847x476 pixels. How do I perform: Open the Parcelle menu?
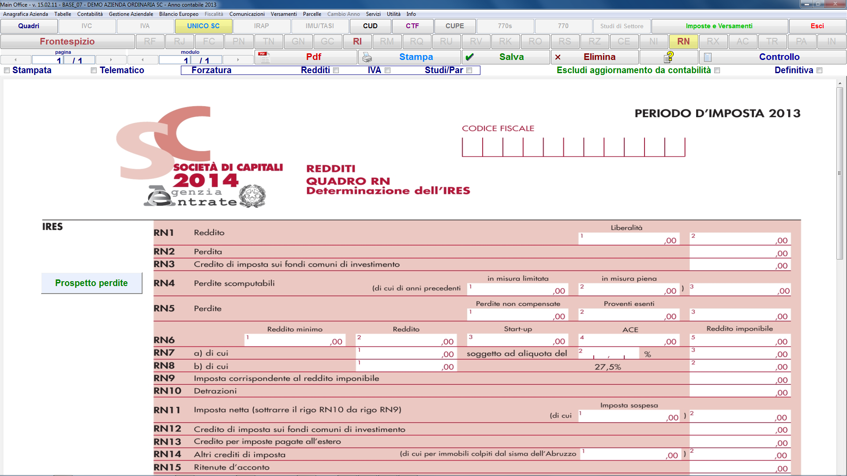pos(312,14)
